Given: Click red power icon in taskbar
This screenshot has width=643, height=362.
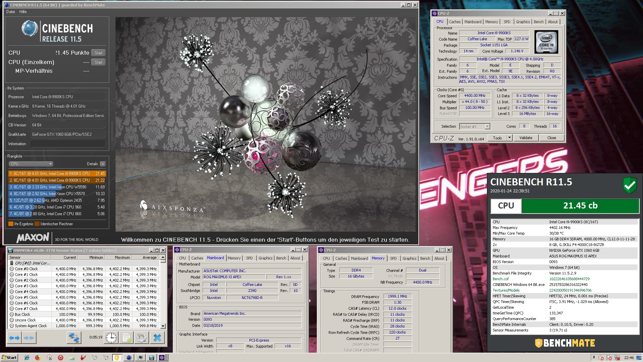Looking at the screenshot, I should [61, 358].
